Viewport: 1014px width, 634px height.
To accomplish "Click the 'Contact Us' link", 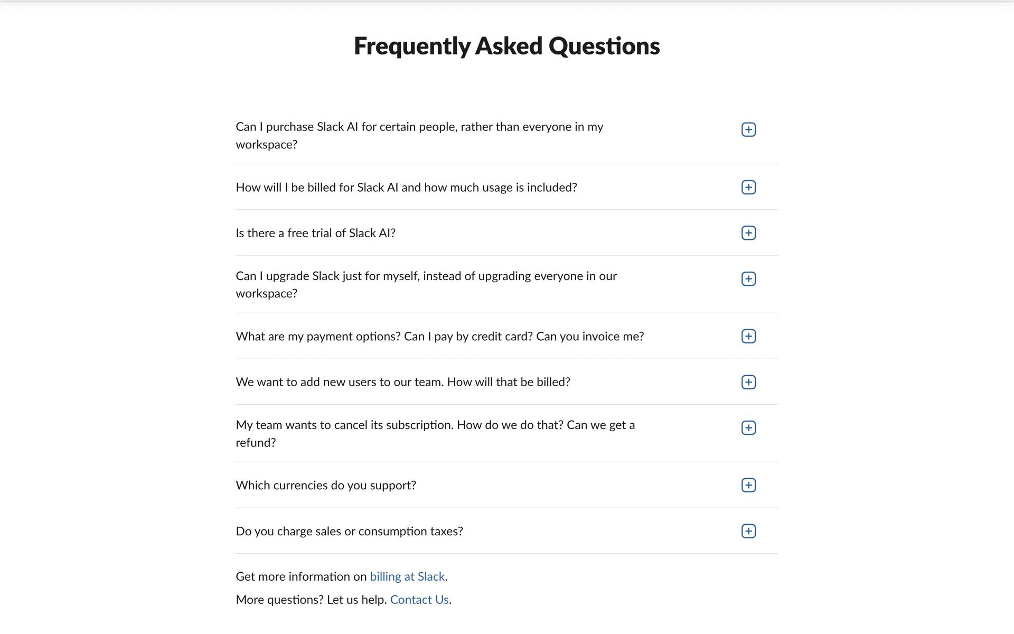I will (419, 600).
